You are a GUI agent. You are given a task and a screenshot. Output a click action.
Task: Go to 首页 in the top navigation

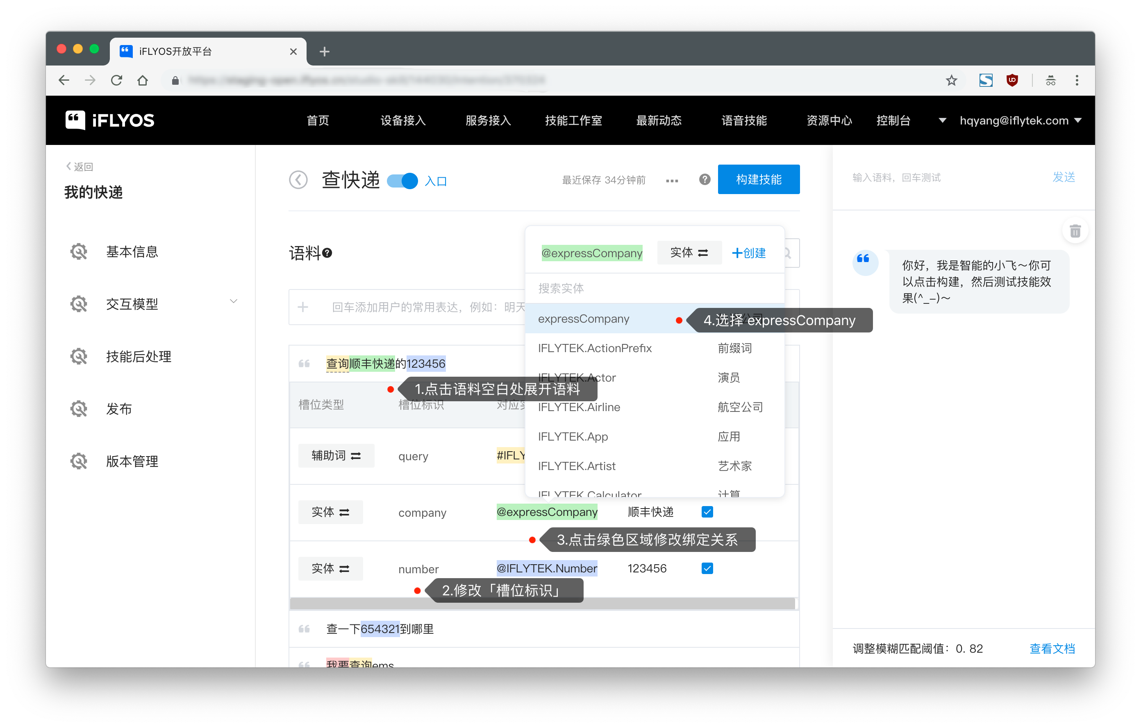coord(318,120)
